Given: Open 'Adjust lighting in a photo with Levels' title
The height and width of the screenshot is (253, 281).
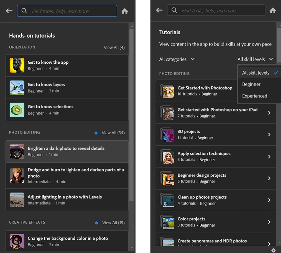Looking at the screenshot, I should click(x=65, y=197).
